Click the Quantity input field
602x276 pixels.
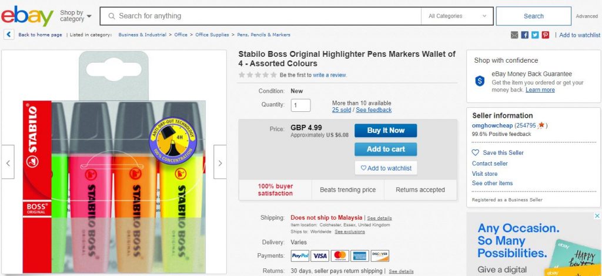[x=301, y=105]
